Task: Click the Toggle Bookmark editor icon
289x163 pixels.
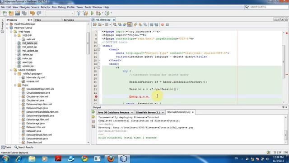Action: (145, 24)
